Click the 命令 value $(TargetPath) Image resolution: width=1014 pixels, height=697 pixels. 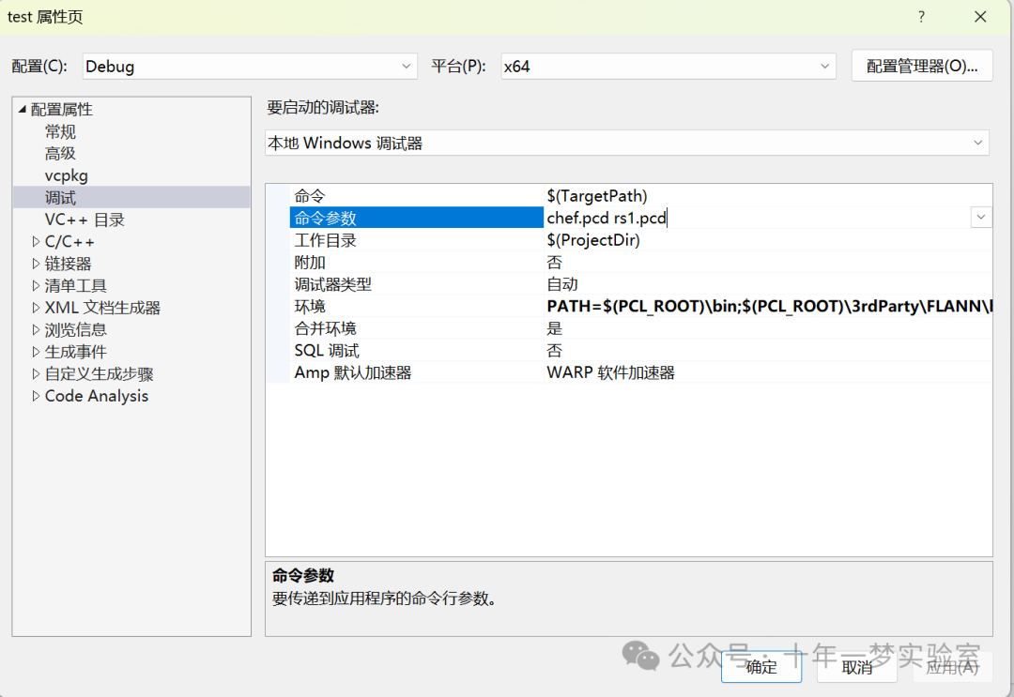coord(597,196)
